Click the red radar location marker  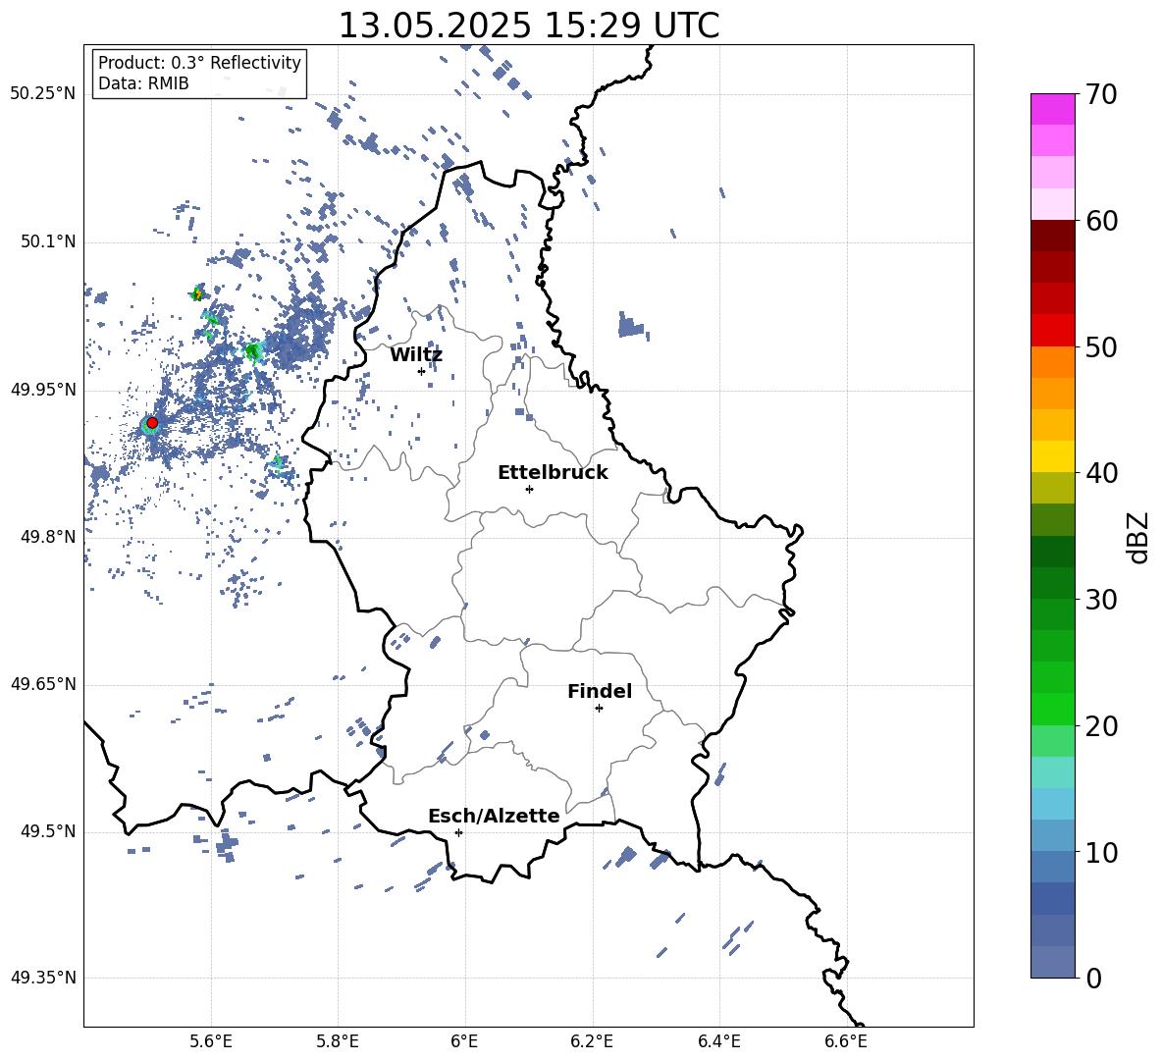point(152,423)
